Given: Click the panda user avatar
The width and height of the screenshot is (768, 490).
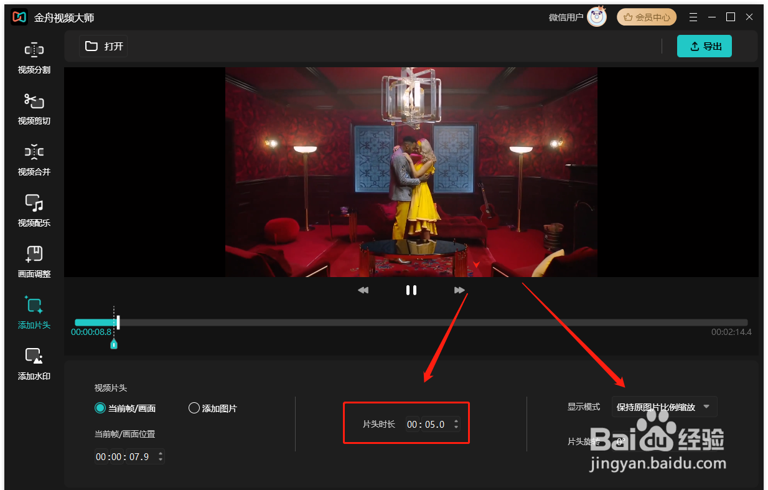Looking at the screenshot, I should point(597,17).
